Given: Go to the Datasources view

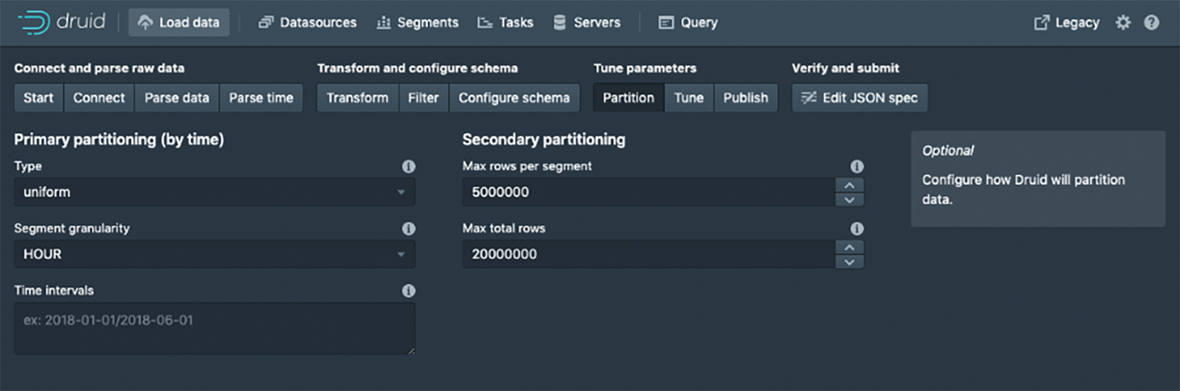Looking at the screenshot, I should click(x=308, y=22).
